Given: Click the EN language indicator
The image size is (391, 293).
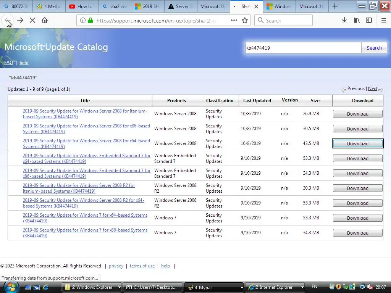Looking at the screenshot, I should [x=315, y=287].
